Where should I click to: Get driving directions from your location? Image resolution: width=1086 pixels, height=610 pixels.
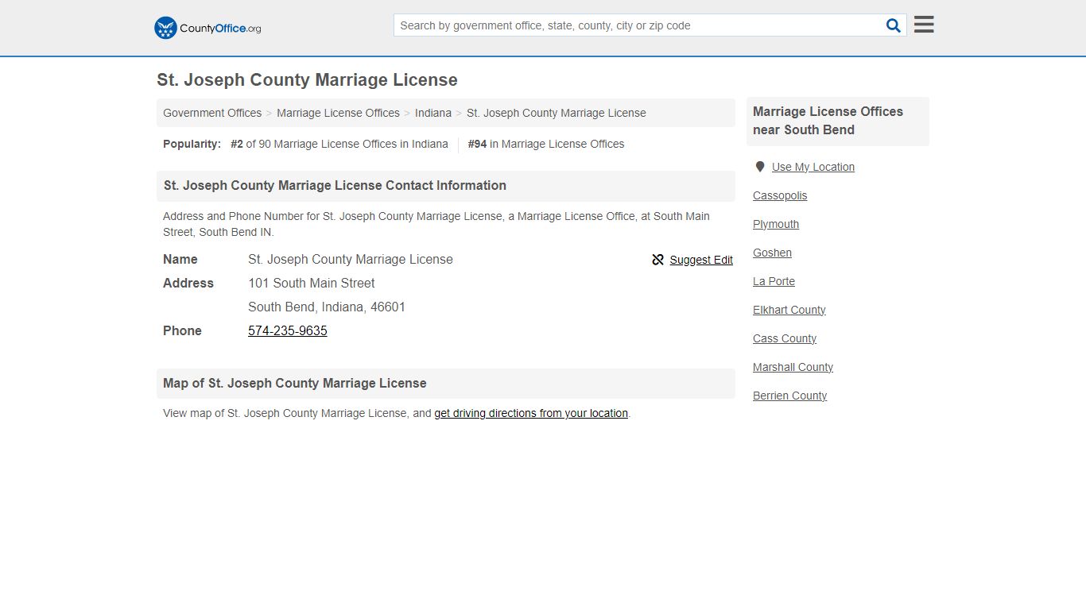click(531, 413)
